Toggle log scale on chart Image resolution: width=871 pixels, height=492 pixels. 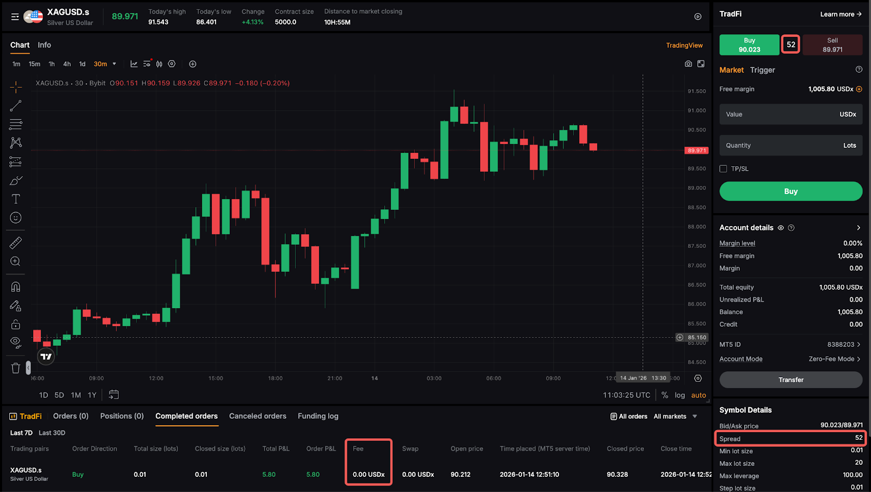click(x=679, y=395)
